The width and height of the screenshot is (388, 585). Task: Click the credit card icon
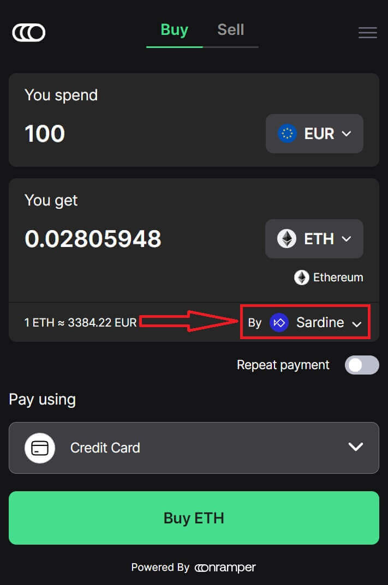click(x=40, y=448)
